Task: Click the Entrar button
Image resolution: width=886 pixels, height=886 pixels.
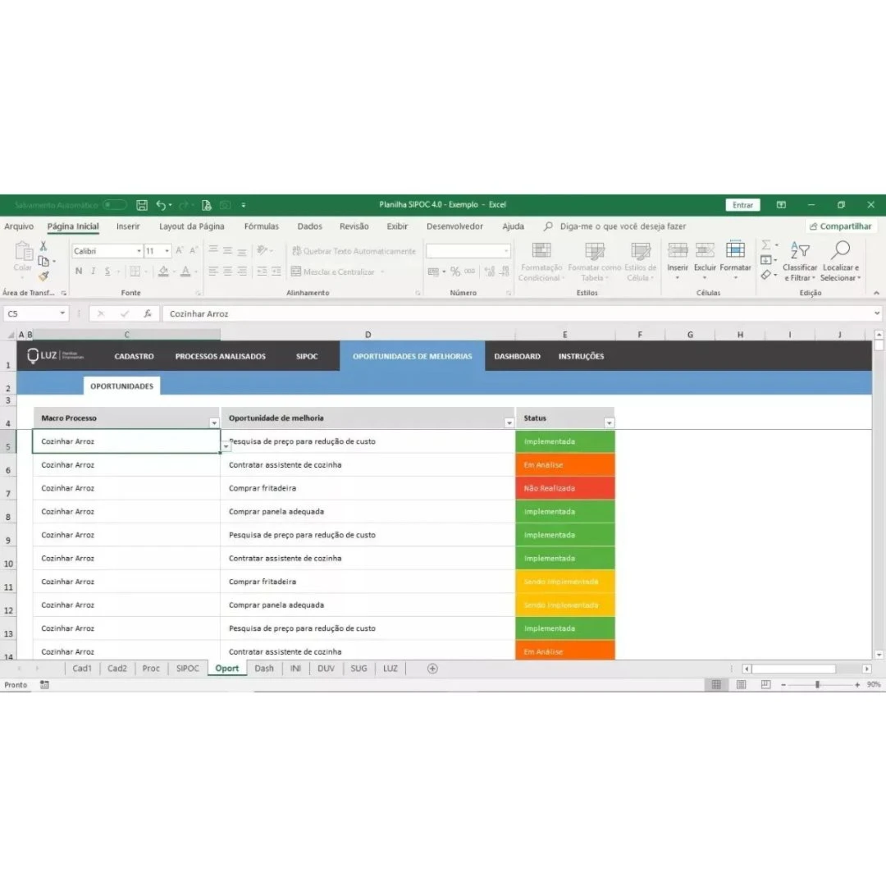Action: [742, 204]
